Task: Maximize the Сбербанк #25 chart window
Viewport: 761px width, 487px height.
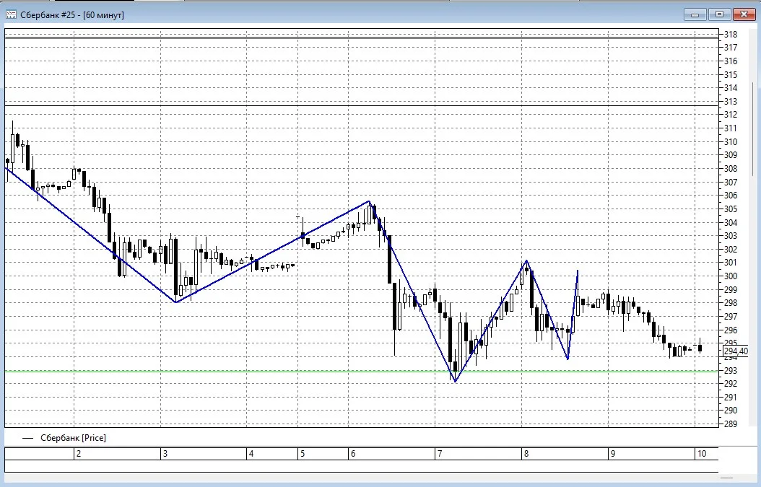Action: [719, 14]
